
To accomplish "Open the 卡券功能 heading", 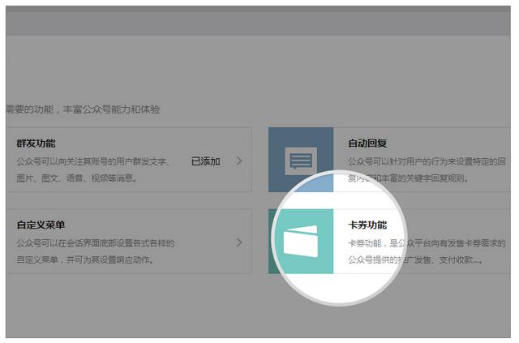I will [367, 225].
